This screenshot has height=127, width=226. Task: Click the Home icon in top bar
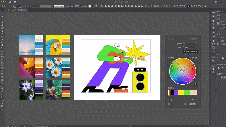click(x=10, y=2)
